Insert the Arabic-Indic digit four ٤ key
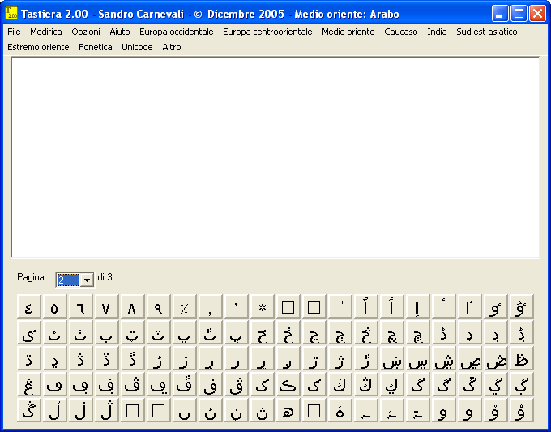 coord(29,306)
